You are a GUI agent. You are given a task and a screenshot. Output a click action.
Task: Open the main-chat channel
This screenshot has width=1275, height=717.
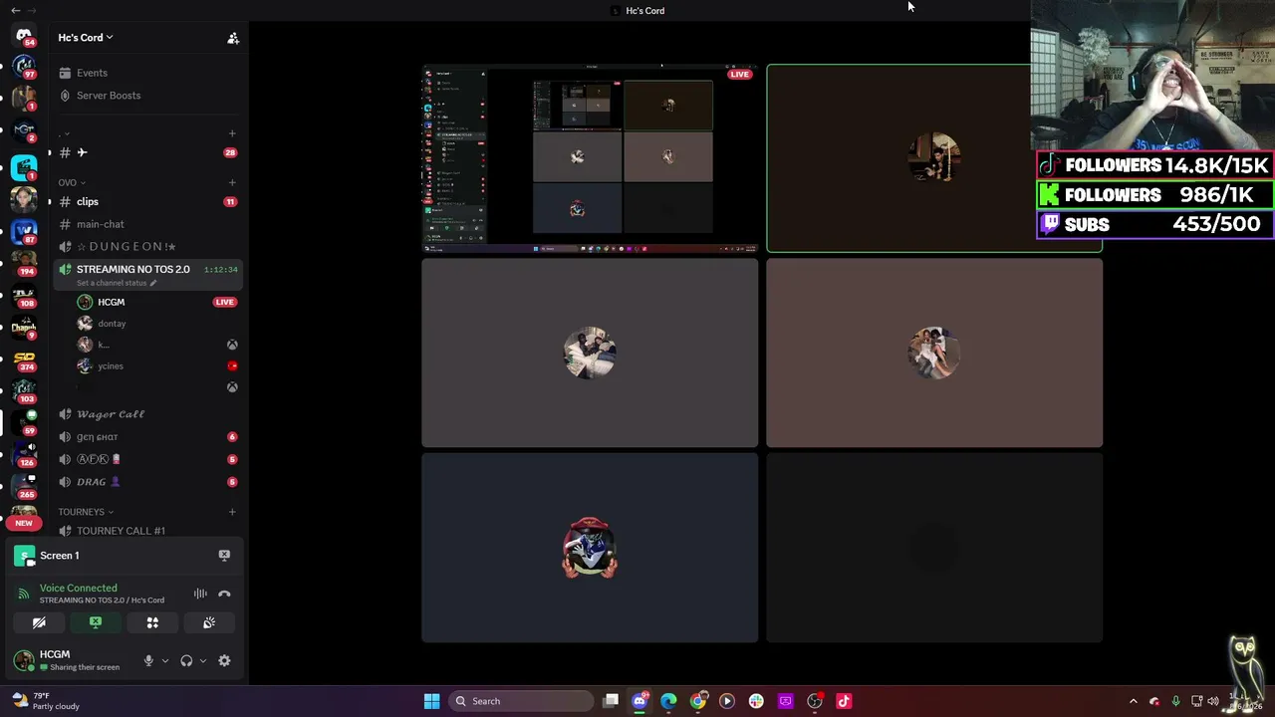click(x=148, y=224)
